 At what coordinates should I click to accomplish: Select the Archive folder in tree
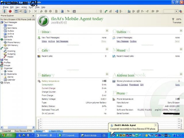(11, 34)
